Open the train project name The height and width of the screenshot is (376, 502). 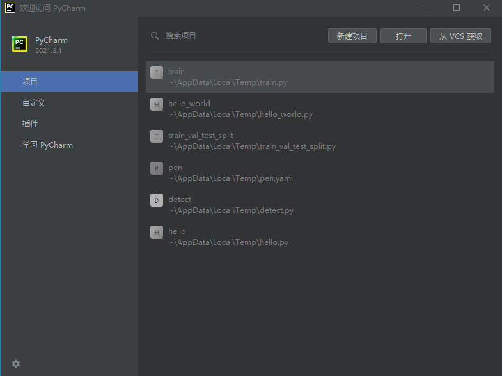(176, 72)
